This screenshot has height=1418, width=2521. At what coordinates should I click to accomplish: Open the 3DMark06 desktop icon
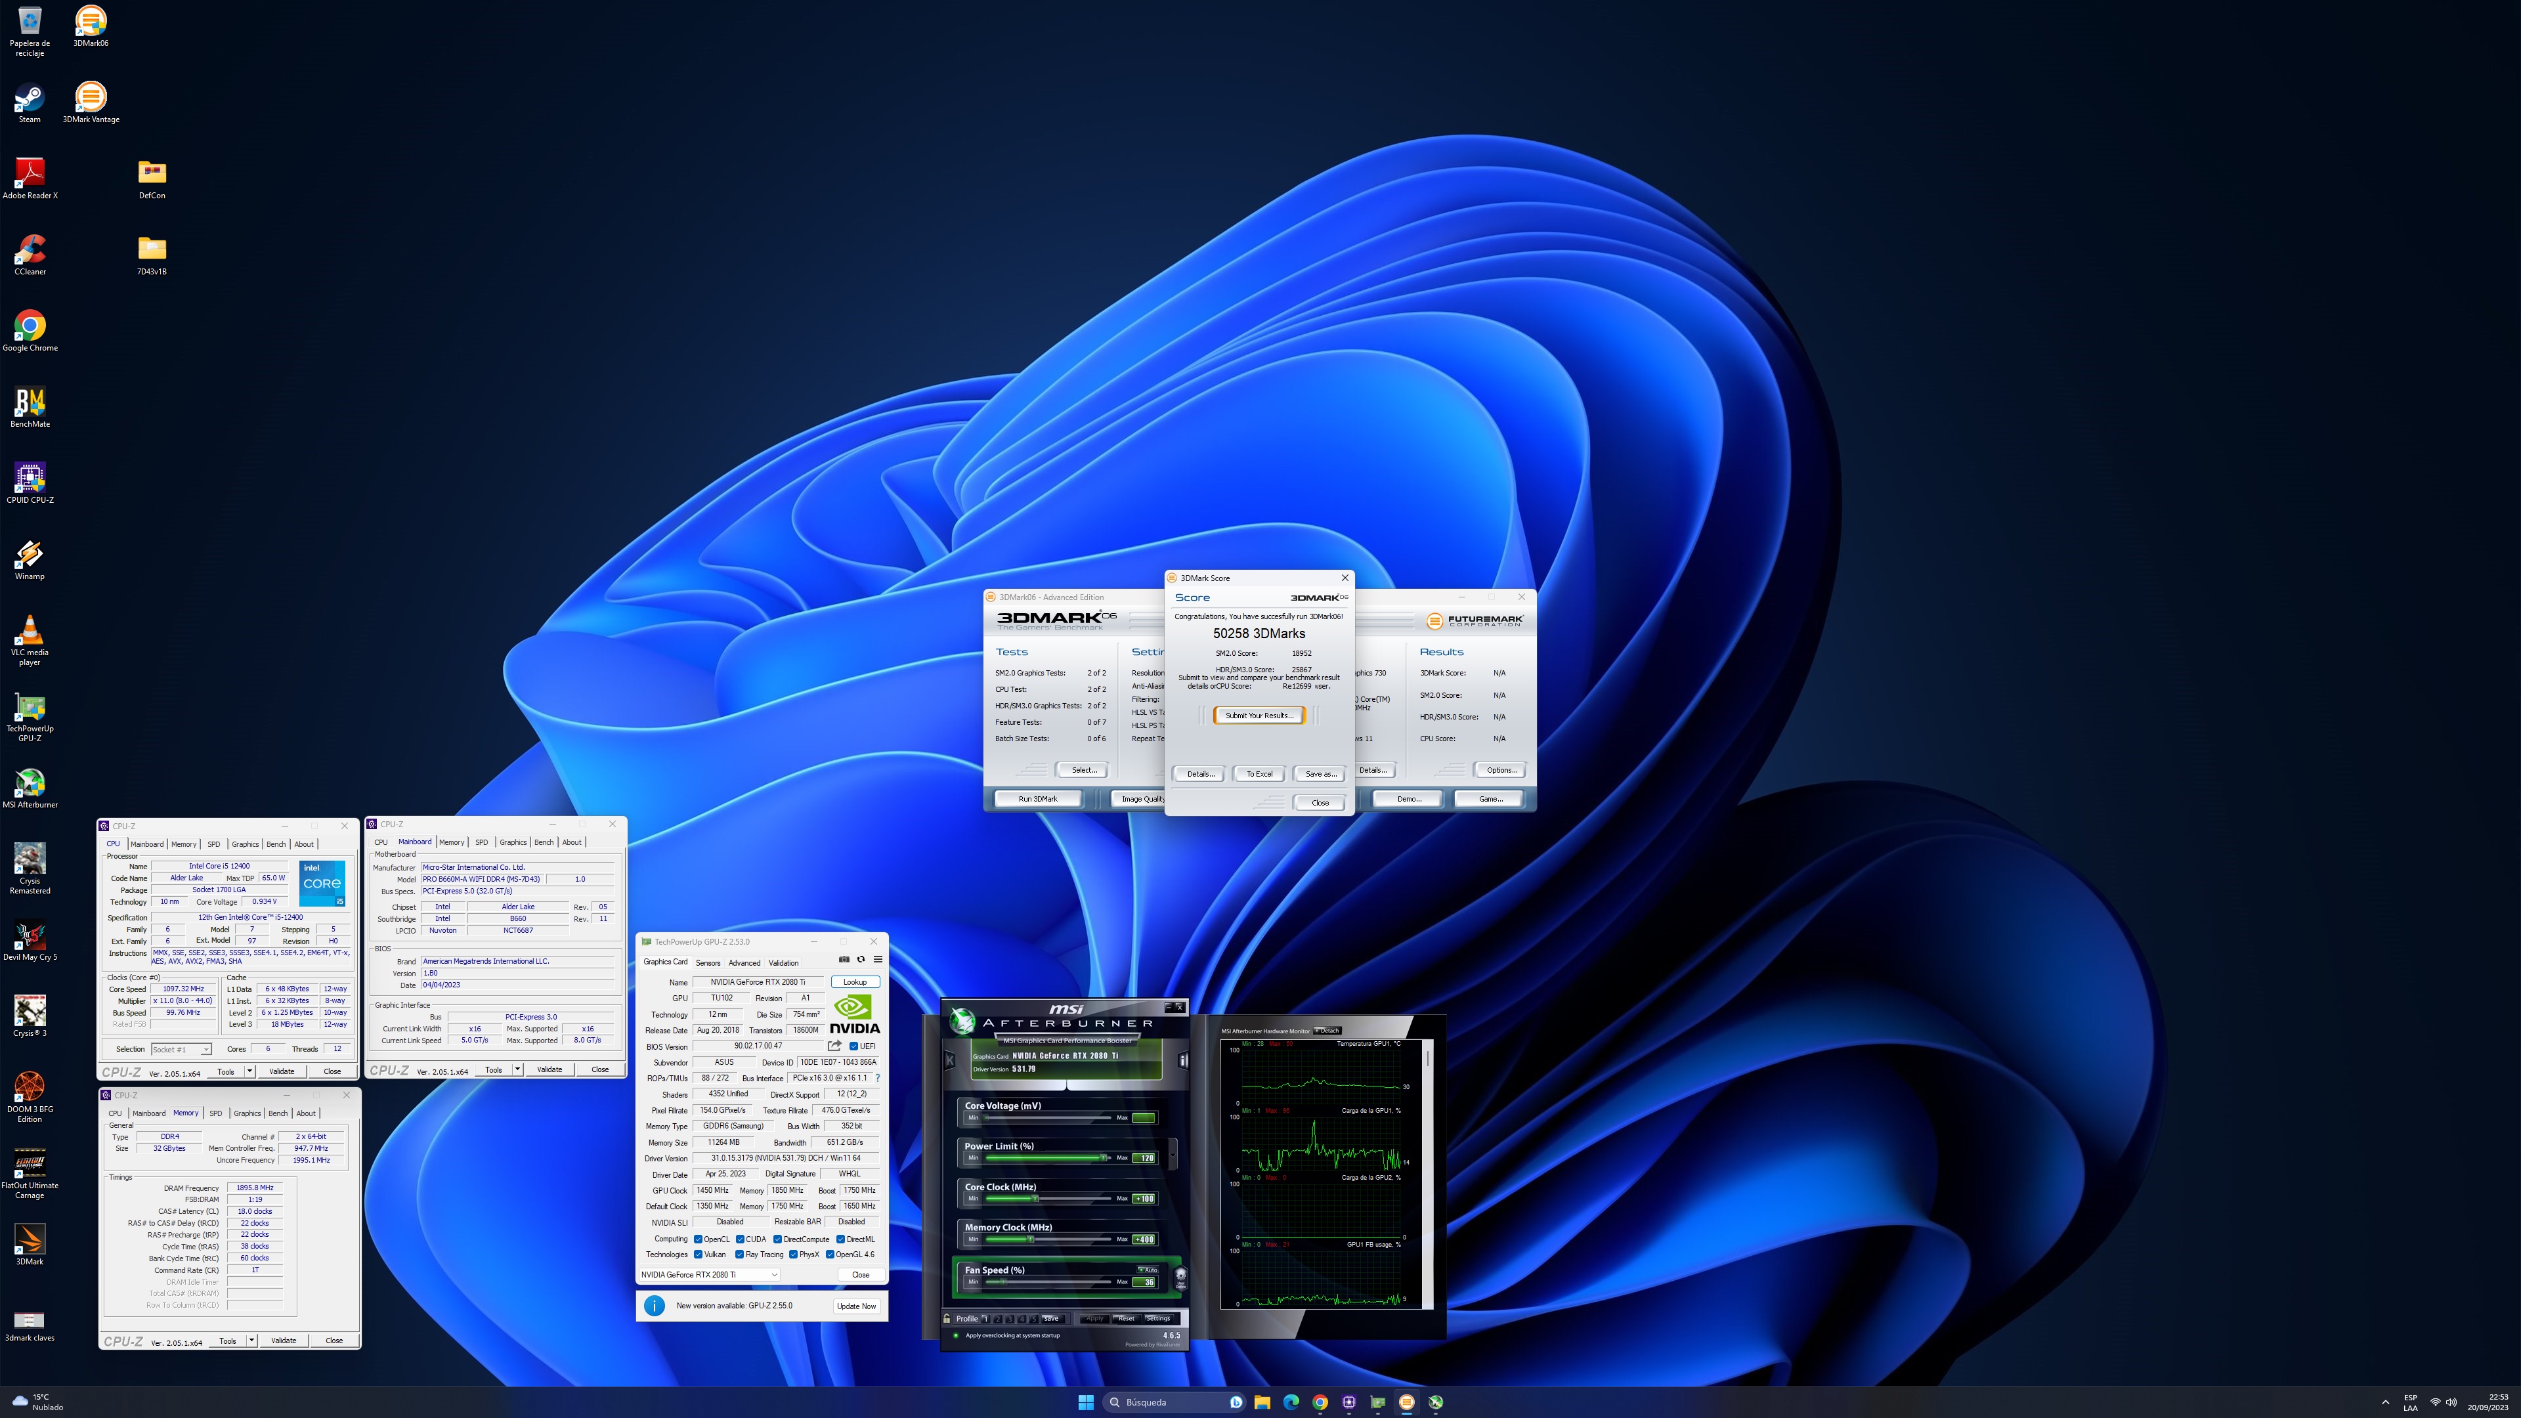coord(90,26)
